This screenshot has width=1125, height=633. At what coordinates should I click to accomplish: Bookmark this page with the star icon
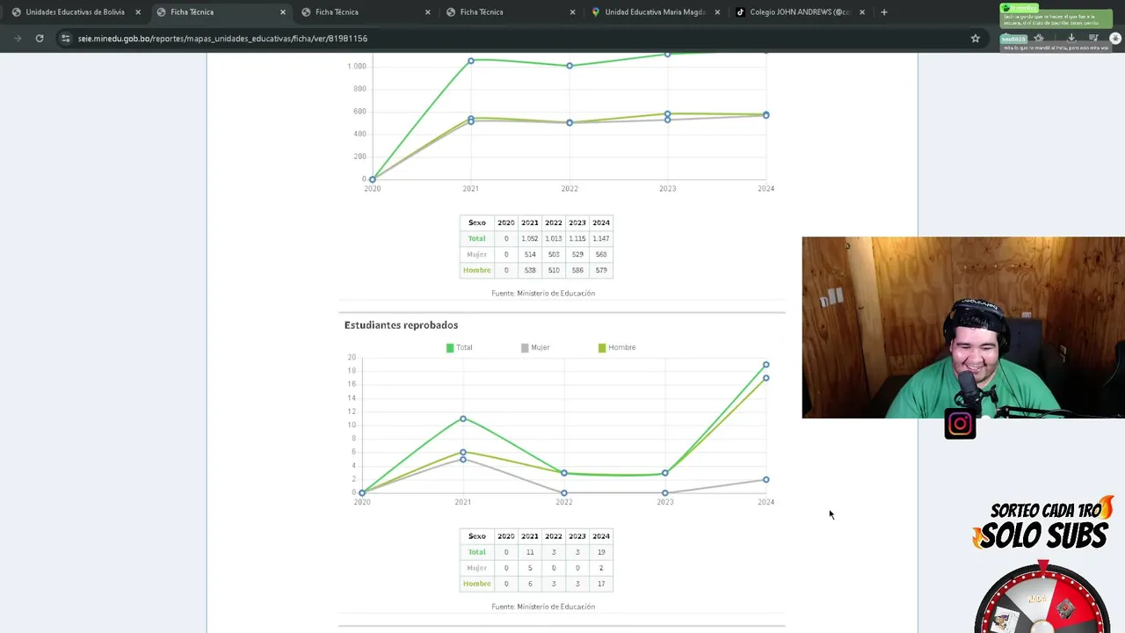pos(975,38)
